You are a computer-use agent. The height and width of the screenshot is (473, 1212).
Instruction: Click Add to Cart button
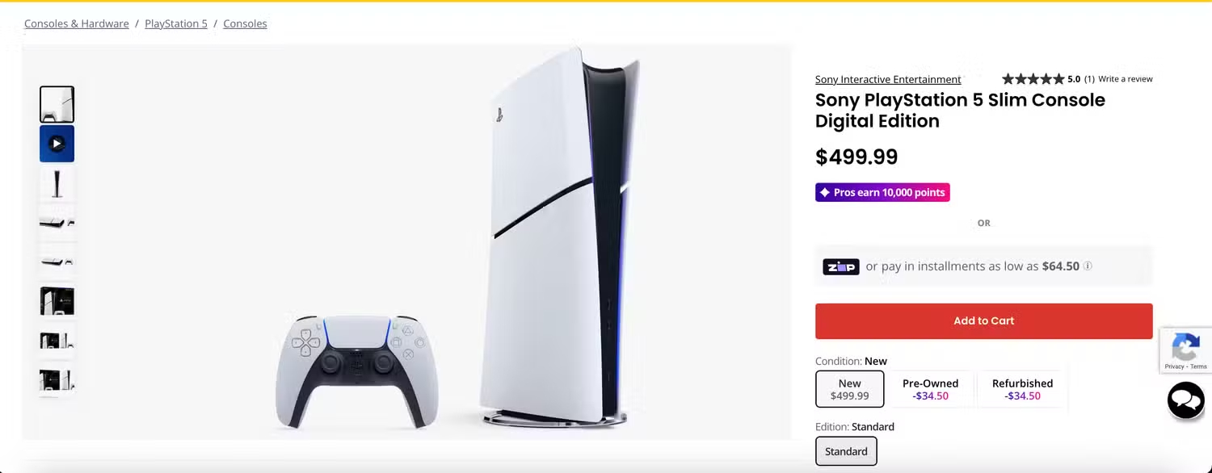(983, 321)
